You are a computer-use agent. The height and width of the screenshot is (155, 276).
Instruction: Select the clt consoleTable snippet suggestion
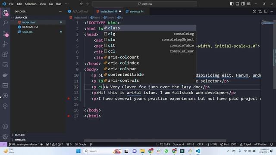click(x=150, y=45)
